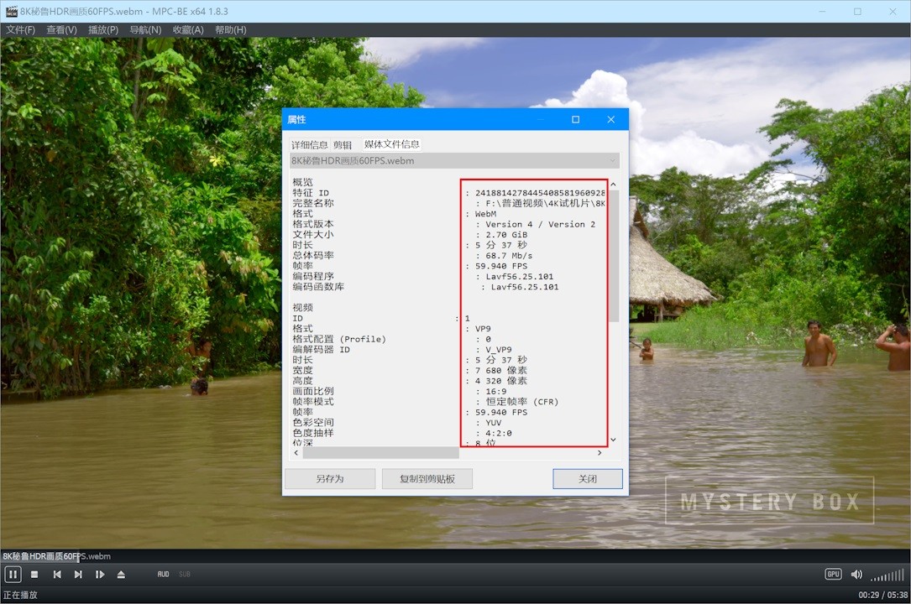
Task: Stop the video with the stop button
Action: click(34, 575)
